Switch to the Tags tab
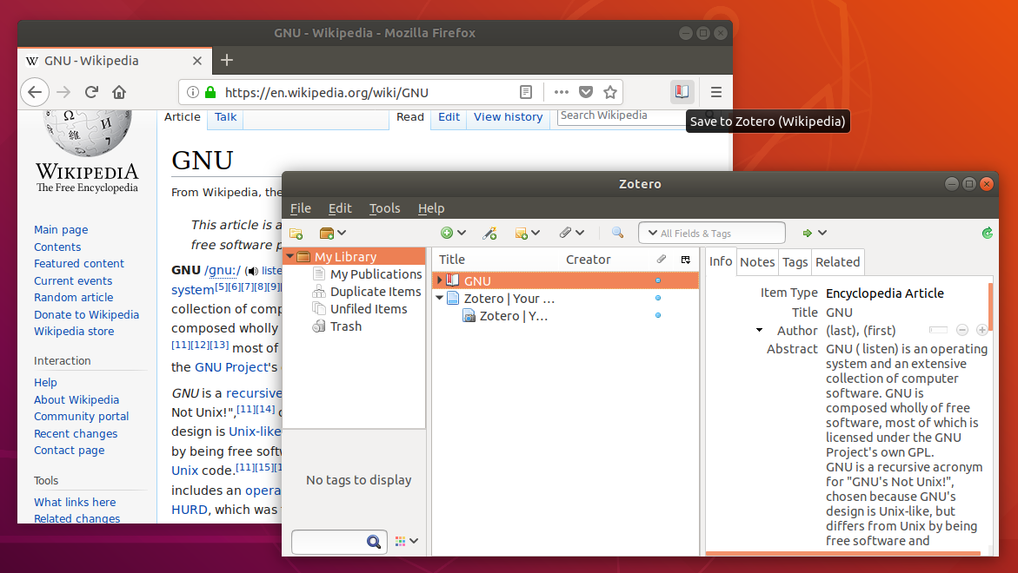The height and width of the screenshot is (573, 1018). [795, 261]
